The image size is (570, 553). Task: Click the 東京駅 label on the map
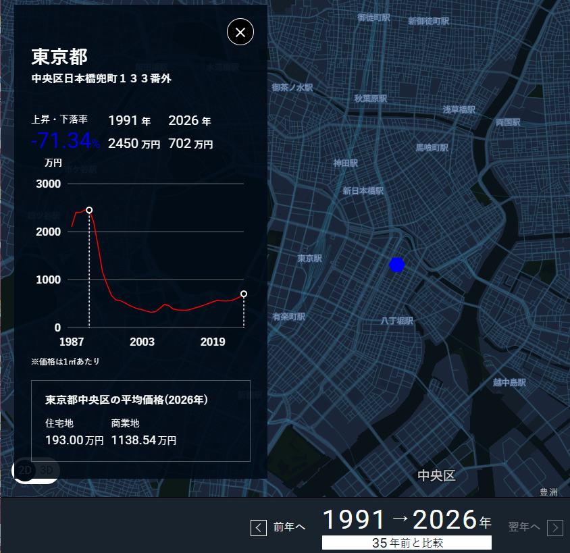pos(310,259)
